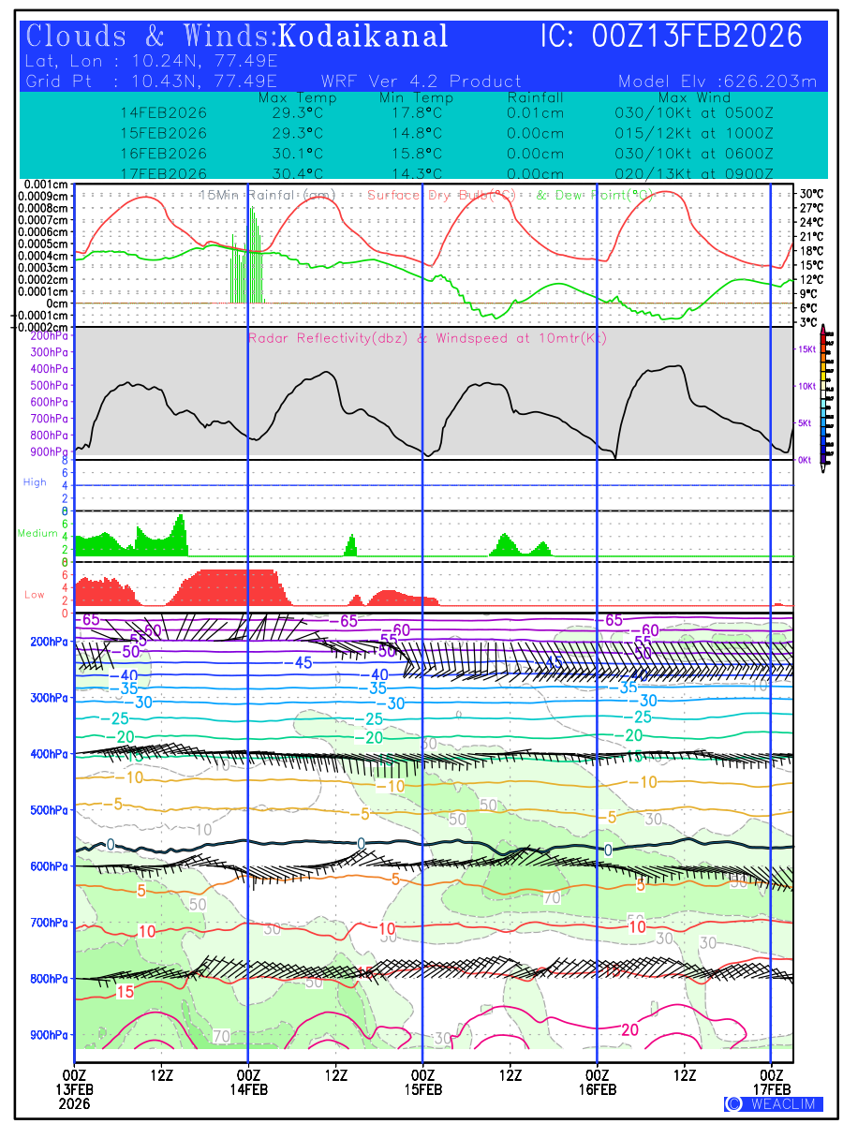Select the 00Z 15FEB time axis label

(423, 1081)
